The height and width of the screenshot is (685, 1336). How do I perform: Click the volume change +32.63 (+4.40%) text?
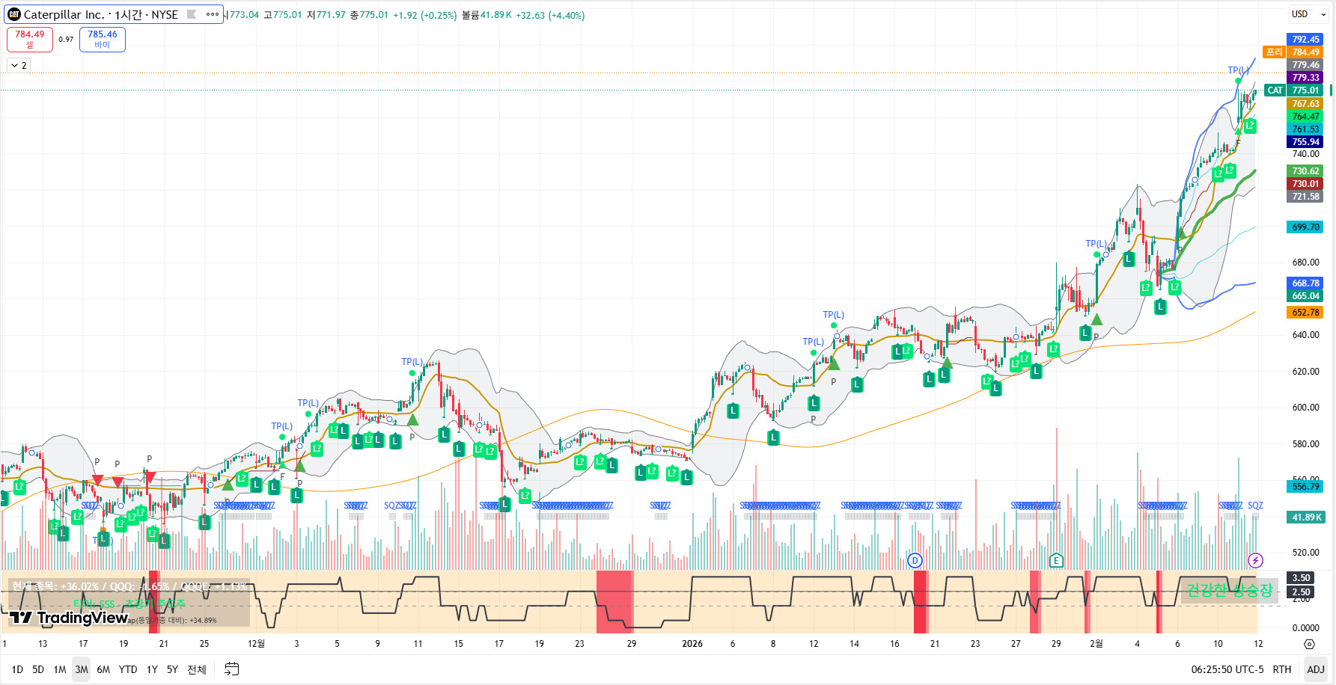click(550, 15)
